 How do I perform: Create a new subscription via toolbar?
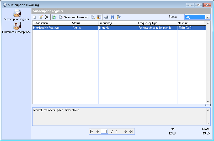(x=35, y=17)
